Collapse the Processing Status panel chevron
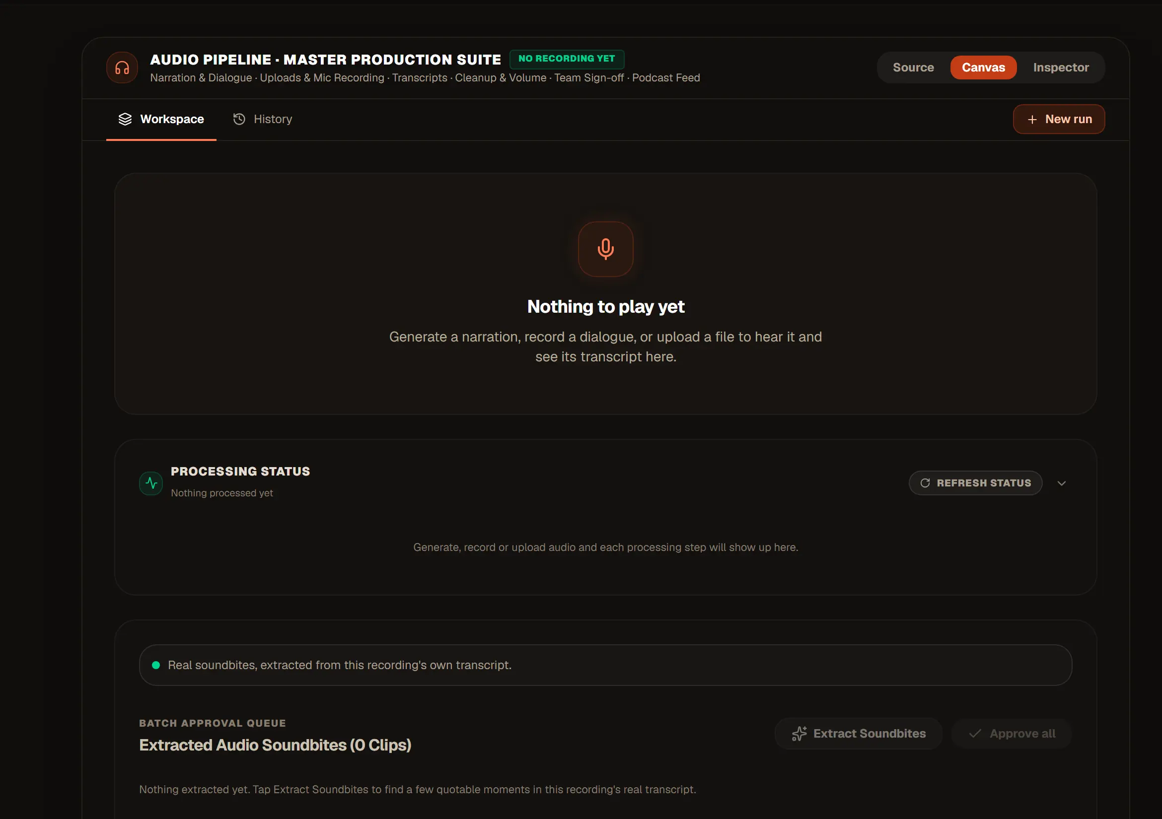This screenshot has width=1162, height=819. click(1061, 483)
